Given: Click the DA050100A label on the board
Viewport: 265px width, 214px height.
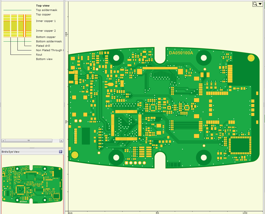Looking at the screenshot, I should [x=181, y=53].
